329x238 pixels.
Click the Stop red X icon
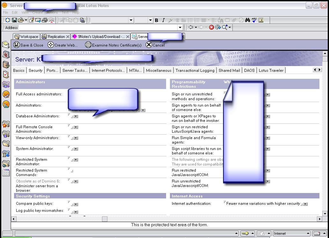211,27
